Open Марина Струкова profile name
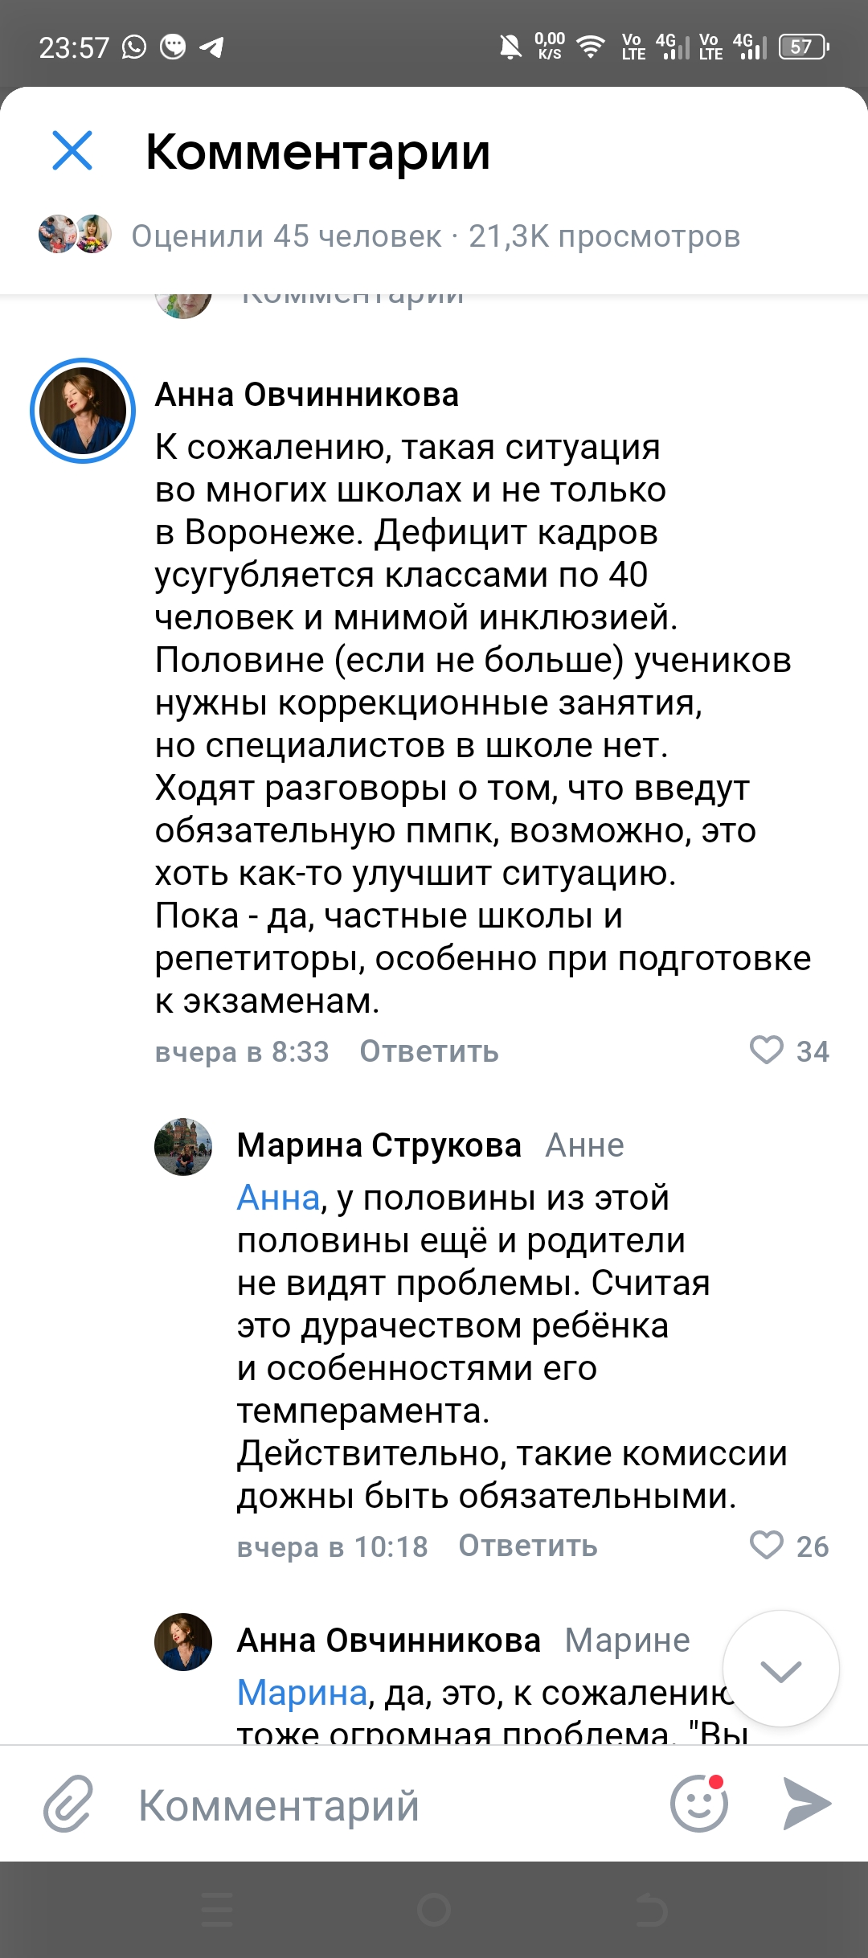Screen dimensions: 868x1958 [379, 1145]
